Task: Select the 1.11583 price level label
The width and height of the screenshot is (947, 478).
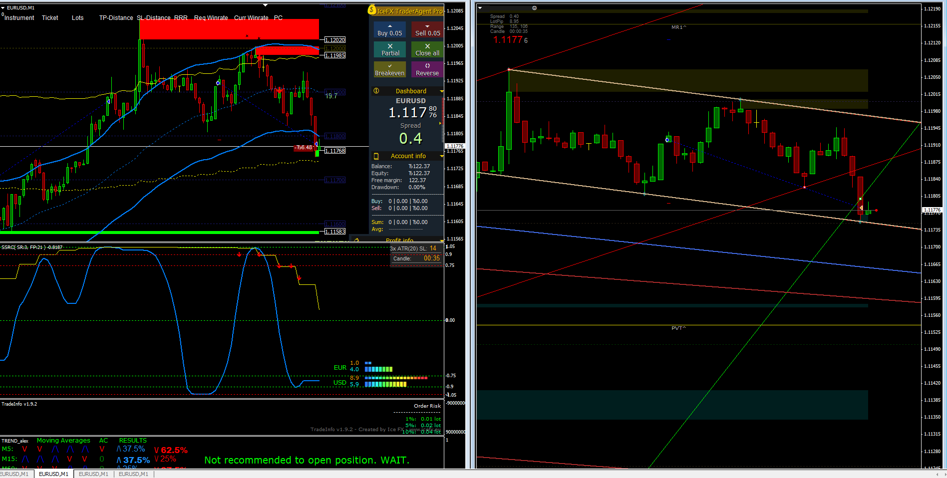Action: pos(335,232)
